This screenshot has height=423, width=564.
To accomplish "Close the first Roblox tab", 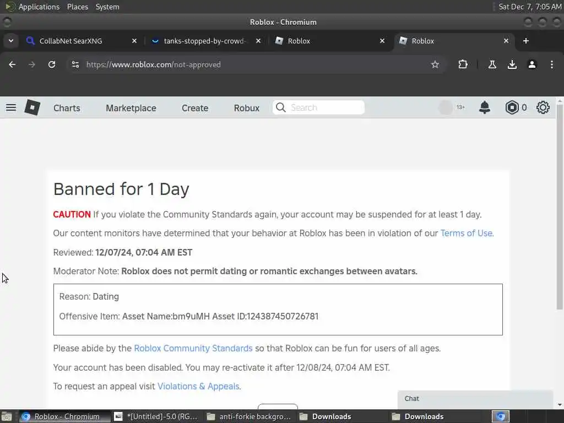I will 382,41.
